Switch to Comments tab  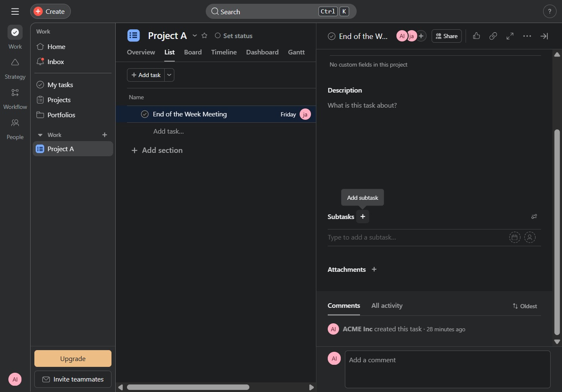(344, 306)
